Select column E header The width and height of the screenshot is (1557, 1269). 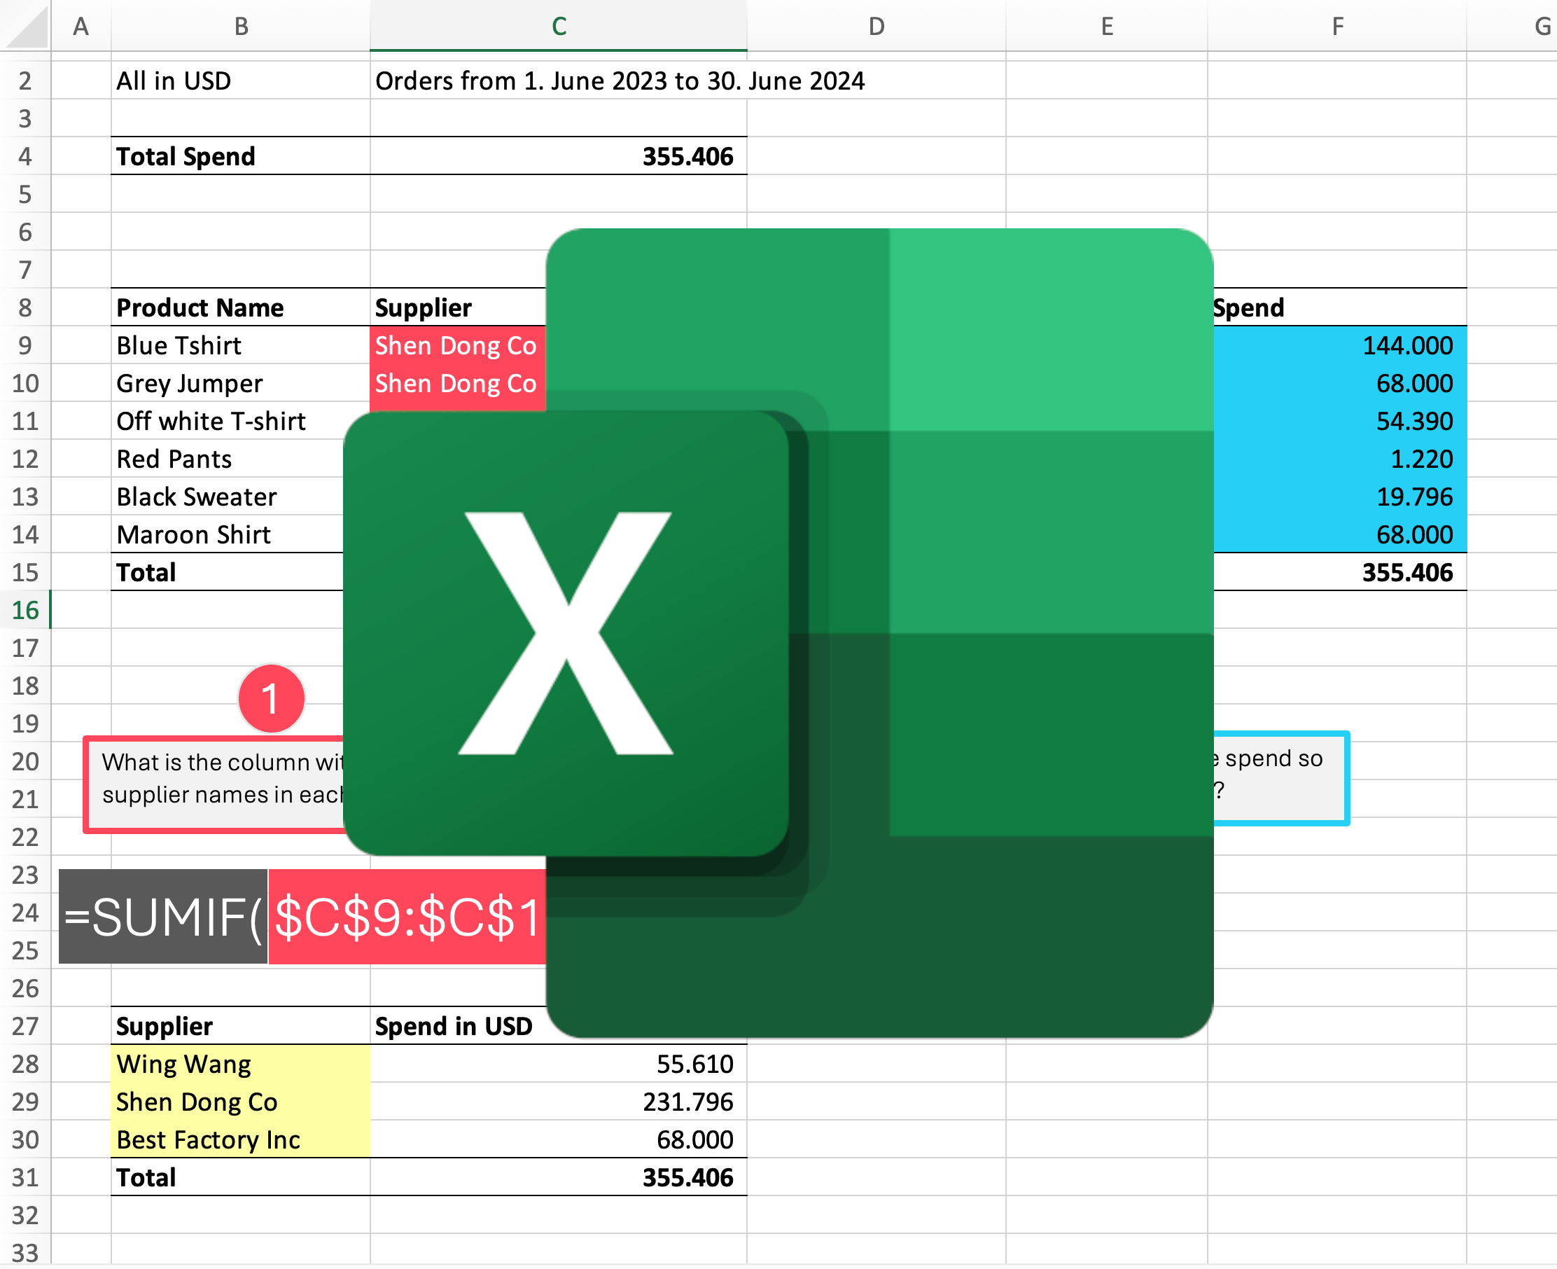(1106, 26)
